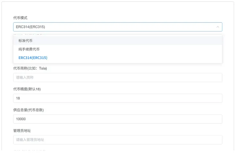The width and height of the screenshot is (237, 153).
Task: Click the chevron arrow in 代币模式 selector
Action: click(218, 27)
